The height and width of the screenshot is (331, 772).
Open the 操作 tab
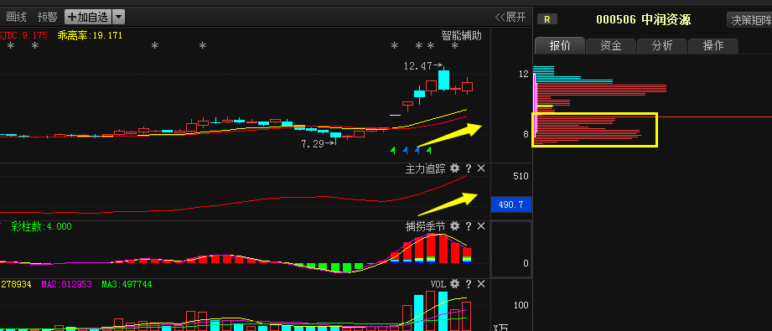pyautogui.click(x=713, y=46)
